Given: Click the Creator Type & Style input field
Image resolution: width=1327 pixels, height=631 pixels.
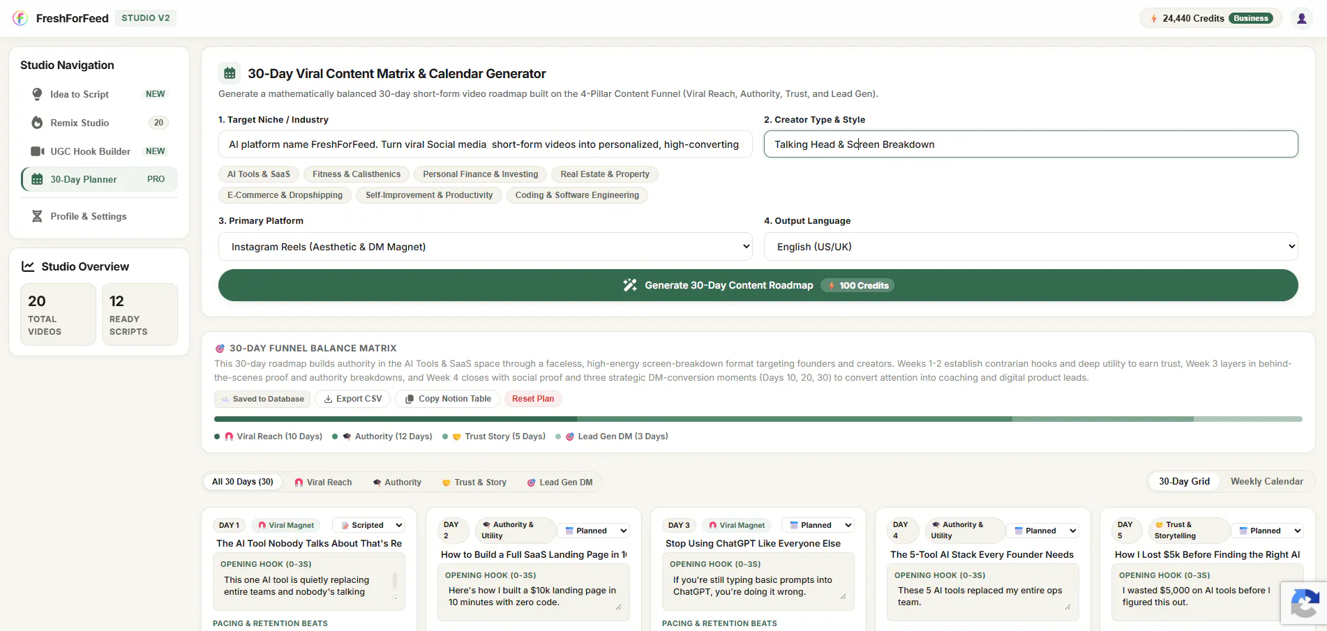Looking at the screenshot, I should click(x=1031, y=144).
